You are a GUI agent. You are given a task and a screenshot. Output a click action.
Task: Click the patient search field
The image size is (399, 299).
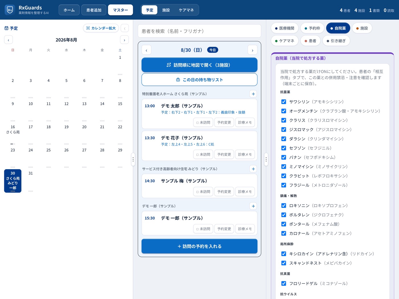(x=199, y=31)
